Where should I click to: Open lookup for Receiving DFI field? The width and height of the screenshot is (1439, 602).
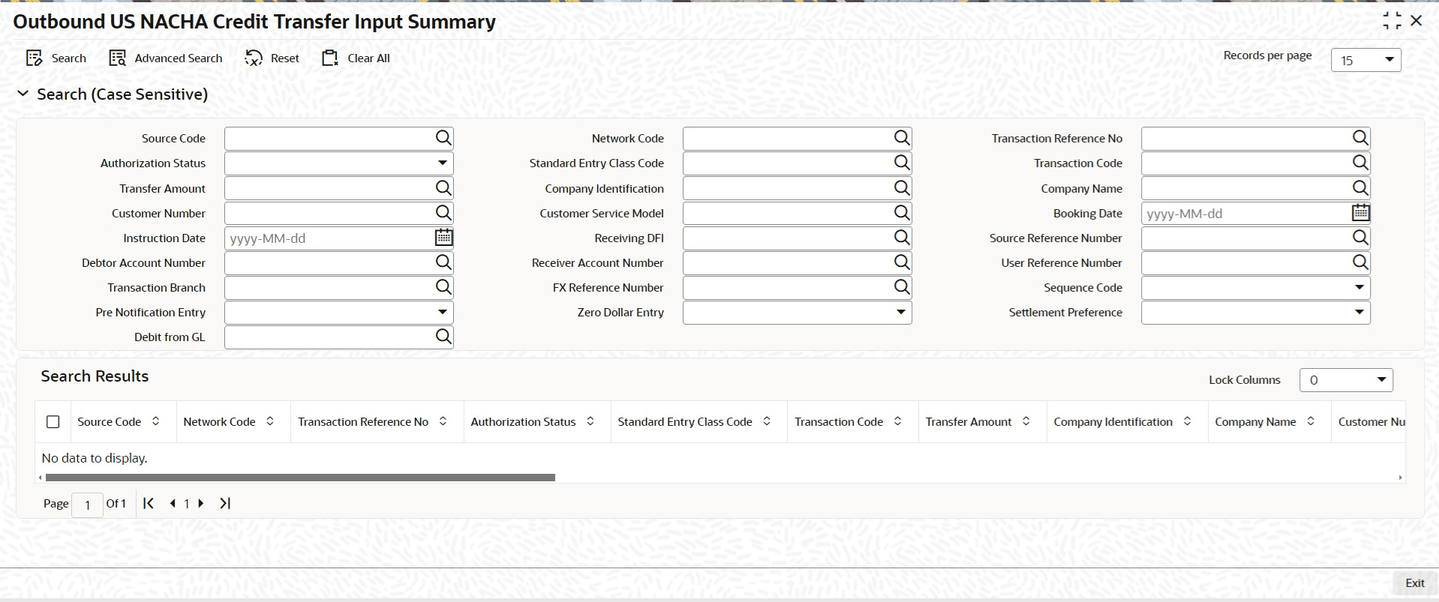(x=902, y=238)
